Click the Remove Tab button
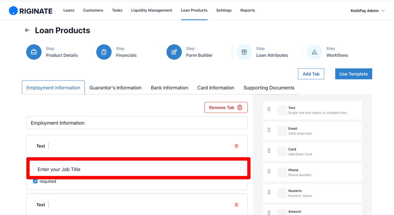 point(226,108)
